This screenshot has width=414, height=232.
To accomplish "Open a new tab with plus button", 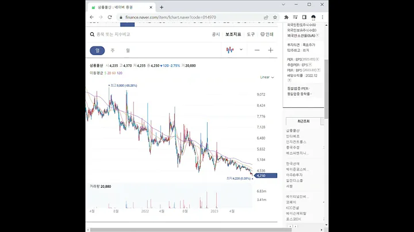I will [162, 7].
